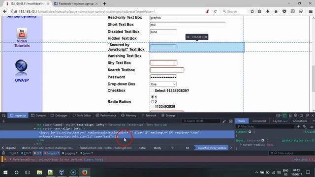The image size is (315, 177).
Task: Click into the Shy Text Box field
Action: [163, 63]
